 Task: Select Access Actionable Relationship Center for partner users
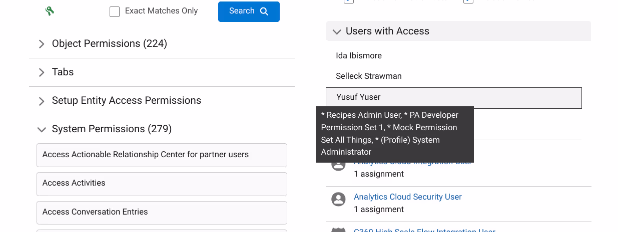(x=162, y=155)
